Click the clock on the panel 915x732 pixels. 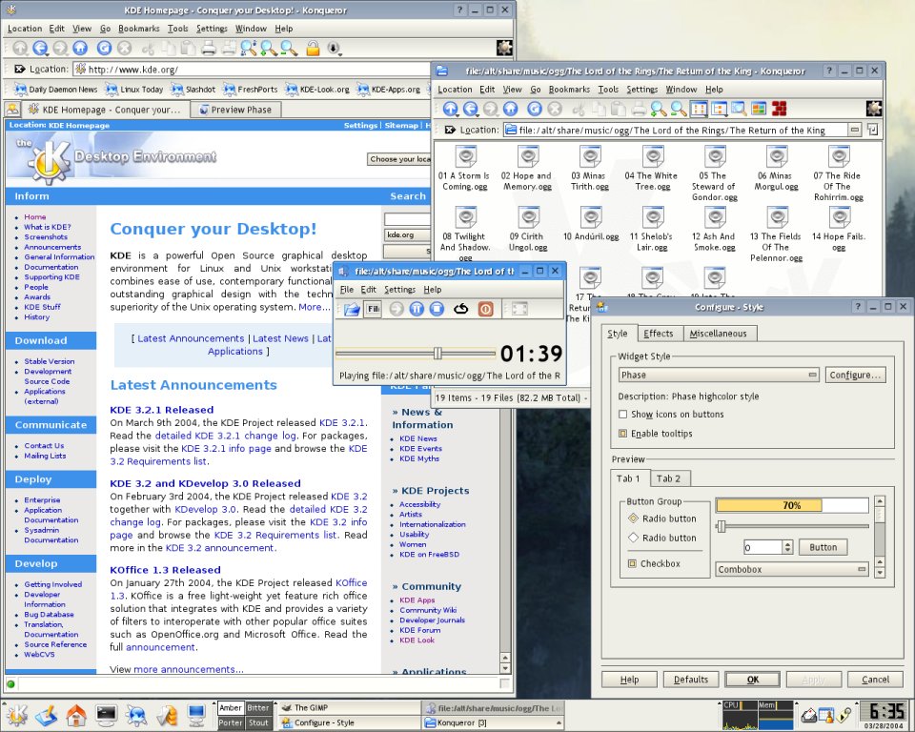tap(886, 715)
